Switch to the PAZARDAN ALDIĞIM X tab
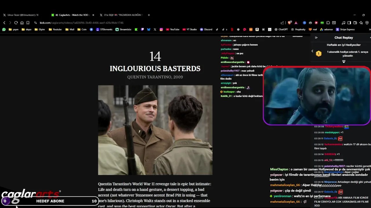The height and width of the screenshot is (208, 371). [x=121, y=15]
